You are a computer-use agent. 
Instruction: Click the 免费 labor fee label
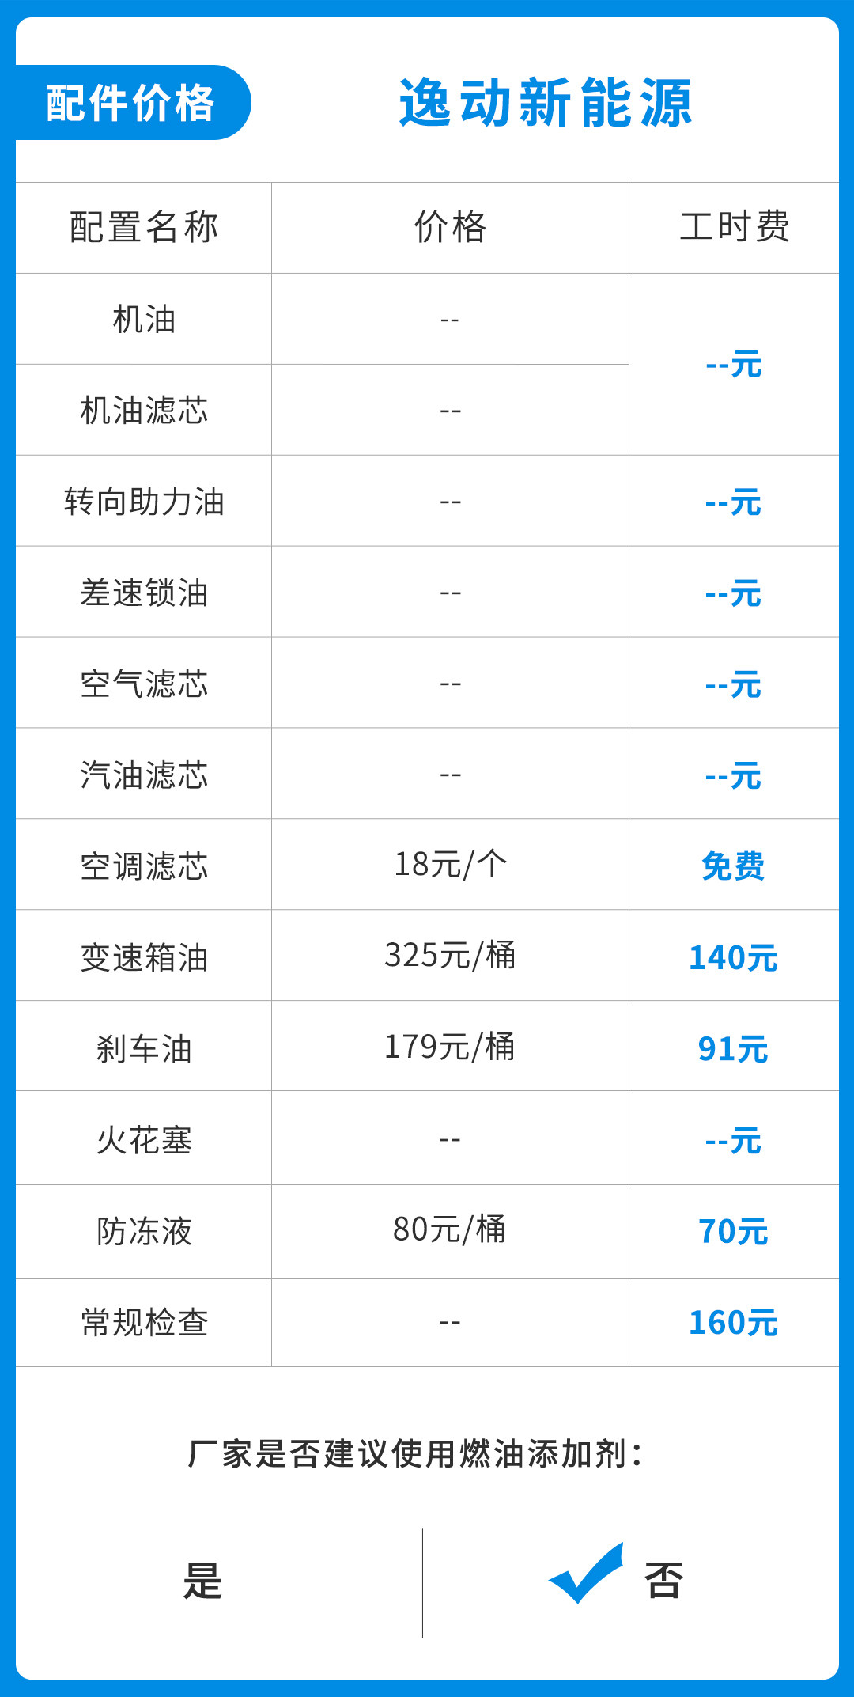[733, 866]
